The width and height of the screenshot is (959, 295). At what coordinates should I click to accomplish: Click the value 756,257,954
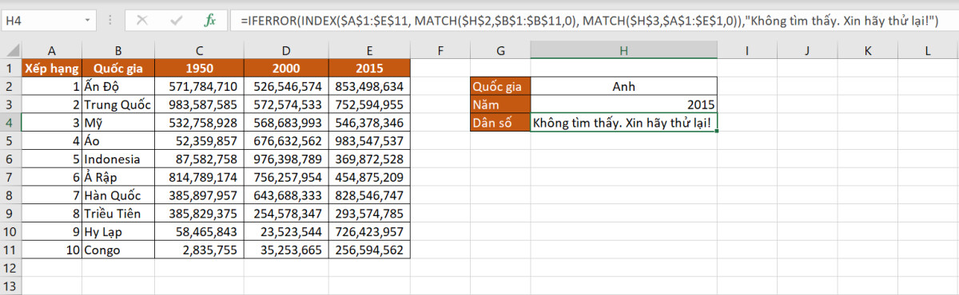pyautogui.click(x=286, y=177)
